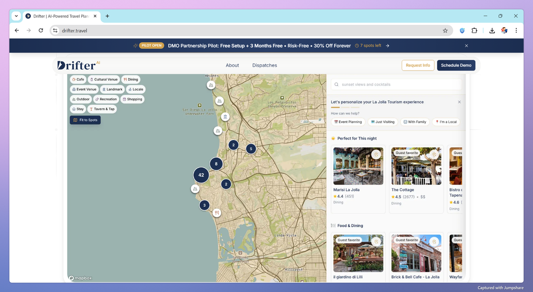The width and height of the screenshot is (533, 292).
Task: Go to the Dispatches page
Action: click(265, 65)
